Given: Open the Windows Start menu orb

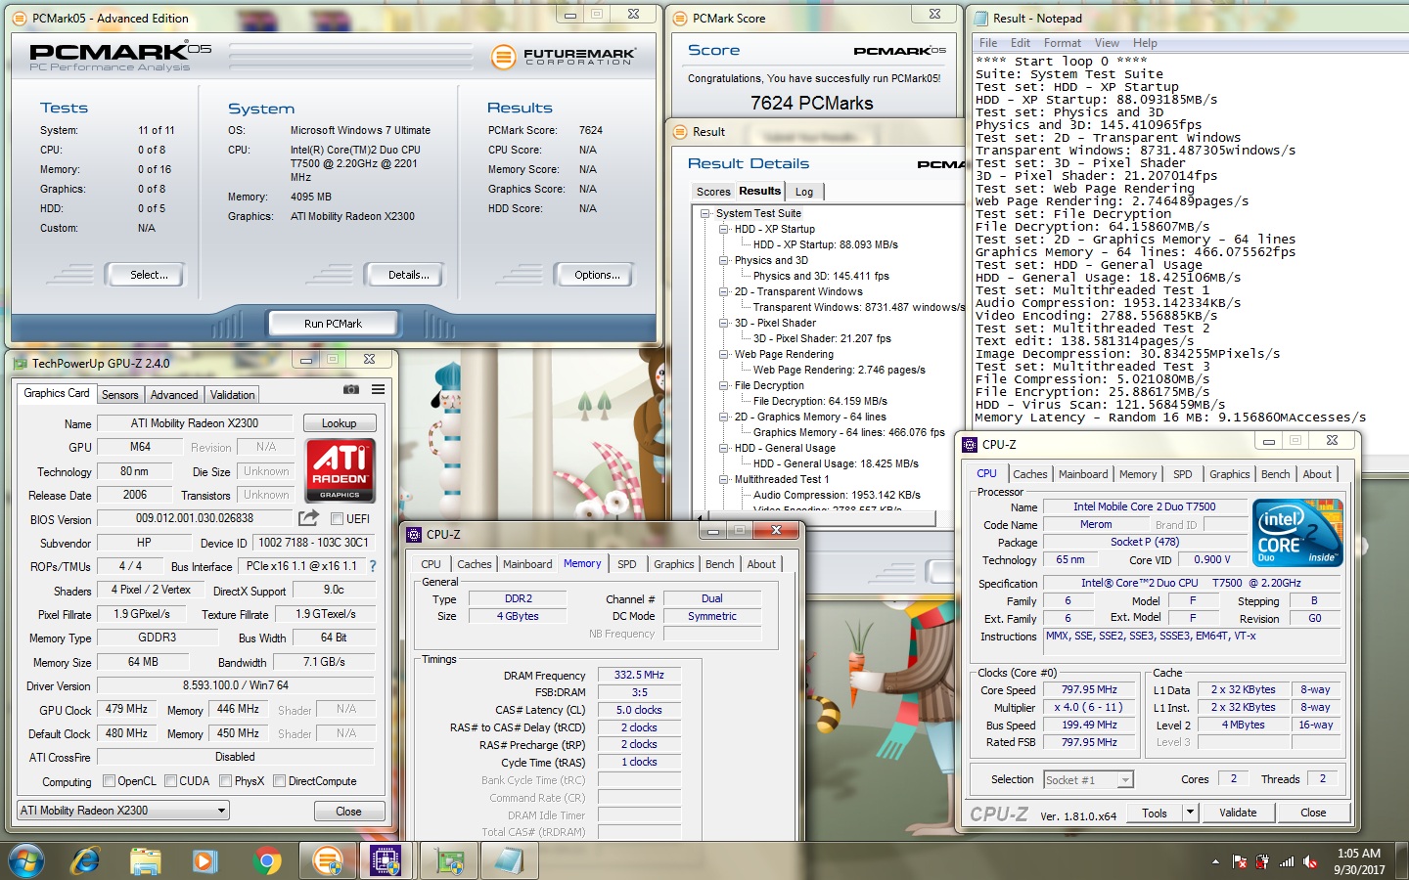Looking at the screenshot, I should 26,860.
